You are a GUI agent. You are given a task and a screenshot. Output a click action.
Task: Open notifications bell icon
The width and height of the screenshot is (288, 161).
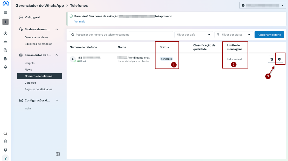pos(5,150)
